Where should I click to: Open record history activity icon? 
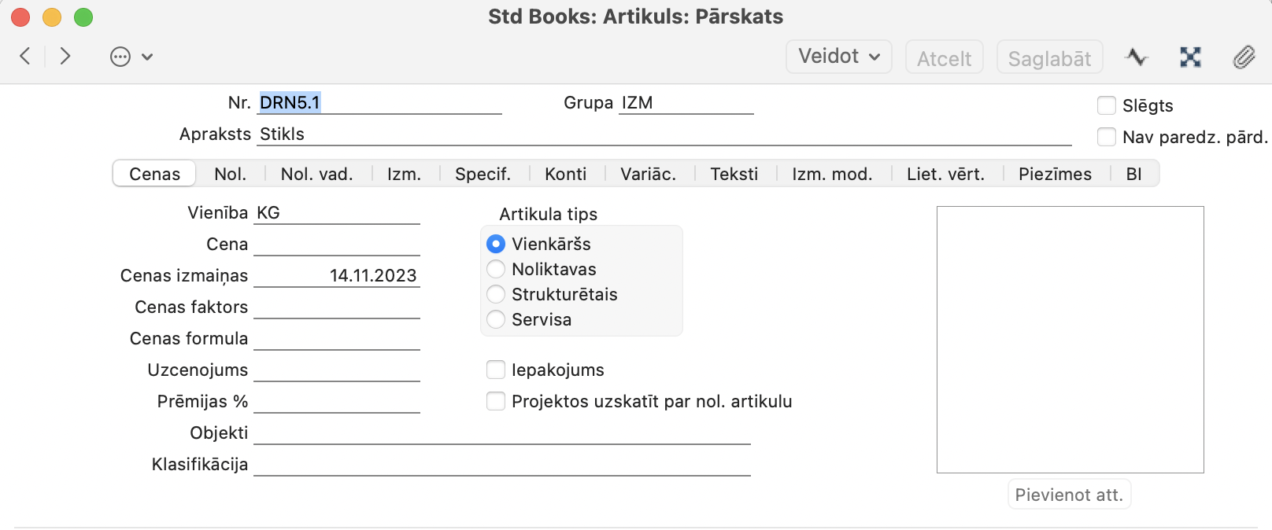coord(1136,57)
